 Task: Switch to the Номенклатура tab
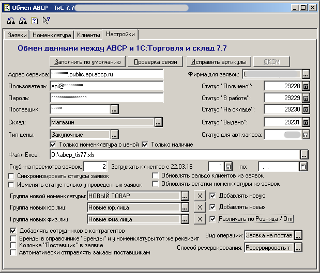pos(52,35)
